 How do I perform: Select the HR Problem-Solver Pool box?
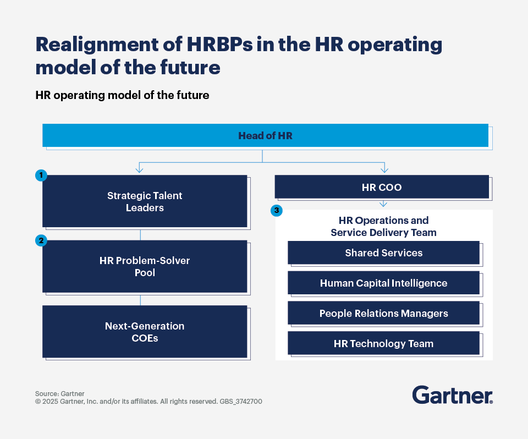pos(145,267)
